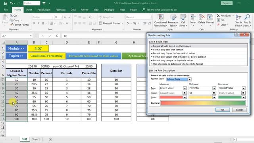
Task: Toggle Bold formatting
Action: [x=34, y=23]
